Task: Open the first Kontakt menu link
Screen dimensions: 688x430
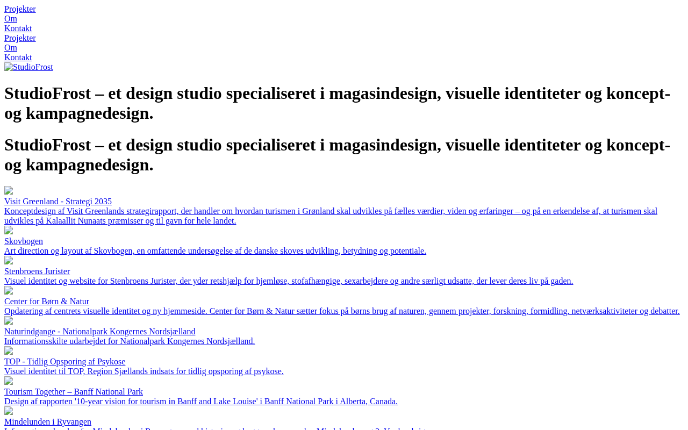Action: tap(18, 28)
